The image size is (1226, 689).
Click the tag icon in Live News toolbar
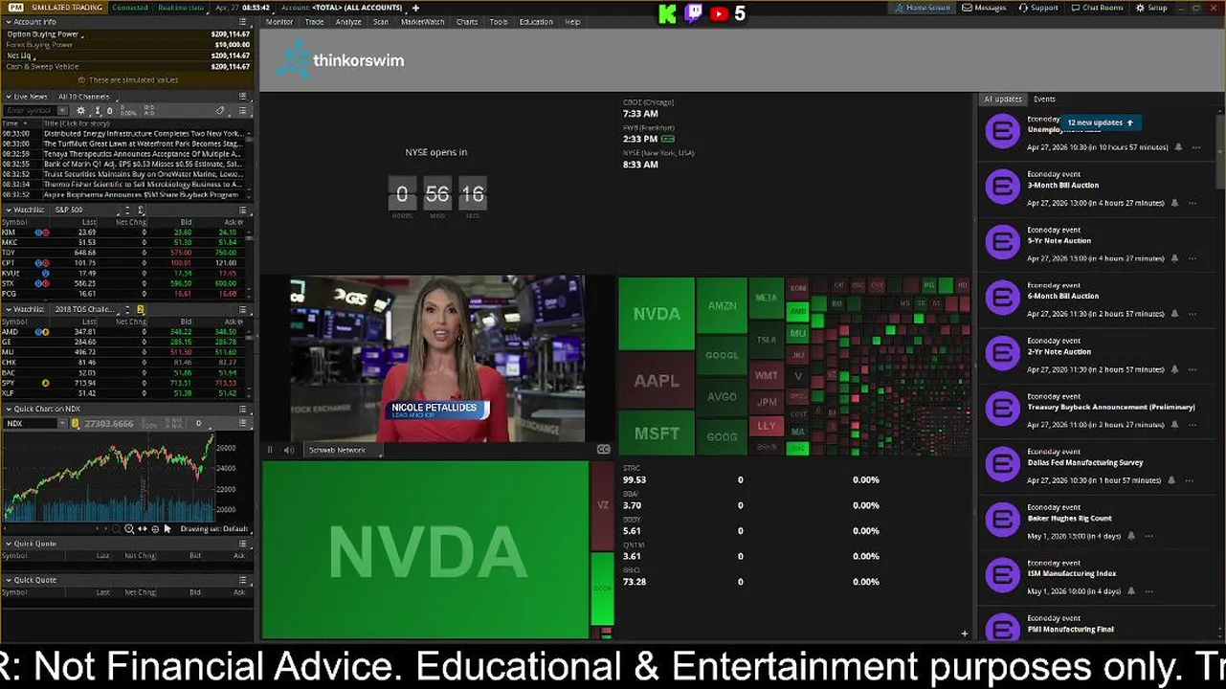(220, 110)
